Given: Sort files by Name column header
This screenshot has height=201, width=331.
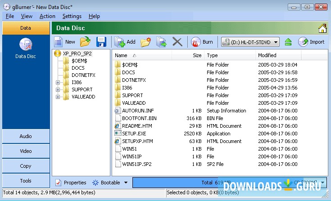Looking at the screenshot, I should tap(142, 55).
